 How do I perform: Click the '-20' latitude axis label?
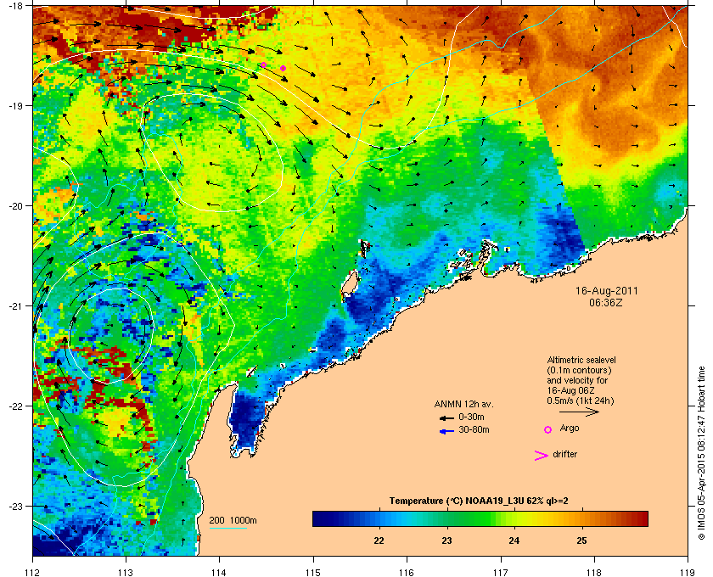pos(15,206)
